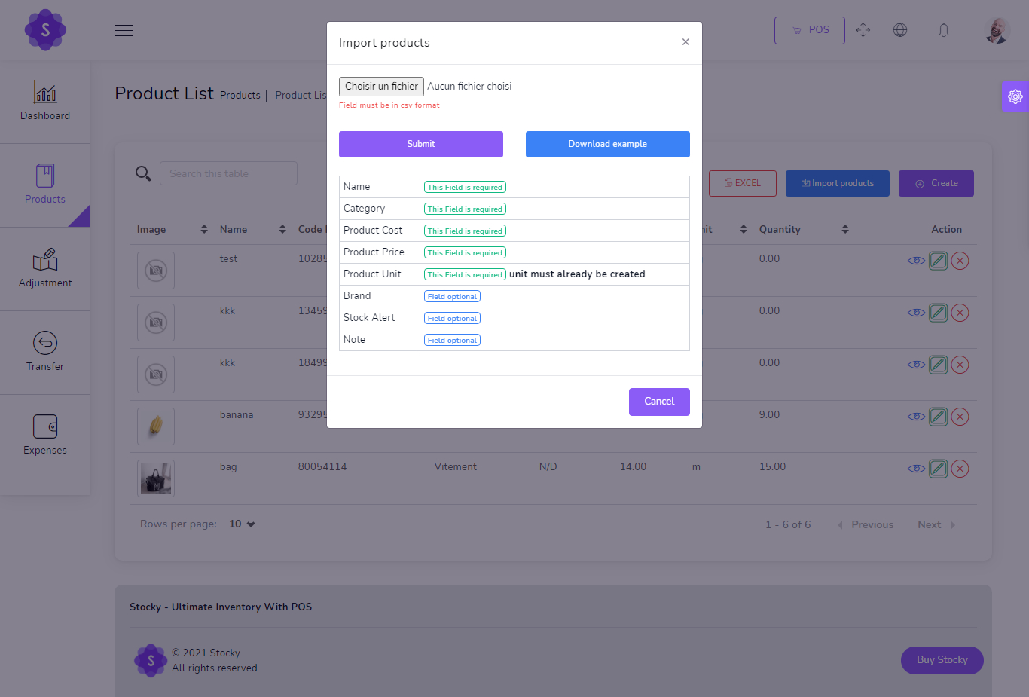Open the rows per page dropdown
This screenshot has width=1029, height=697.
243,524
